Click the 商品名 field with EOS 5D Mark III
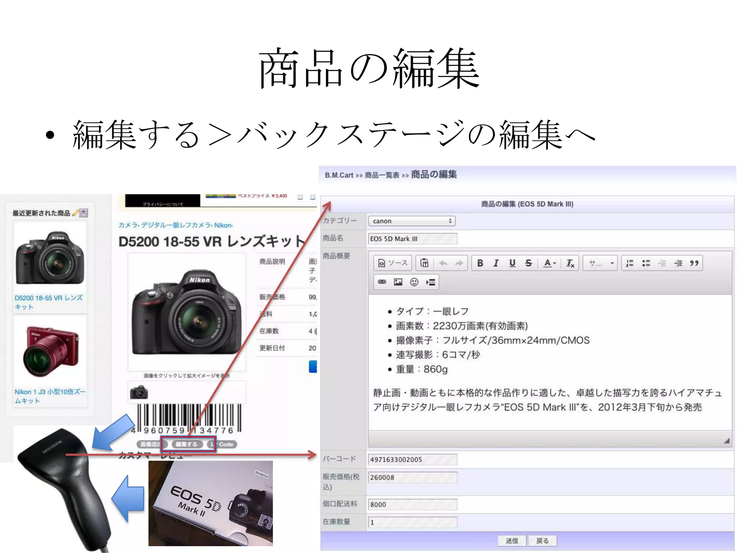The height and width of the screenshot is (553, 737). (412, 239)
